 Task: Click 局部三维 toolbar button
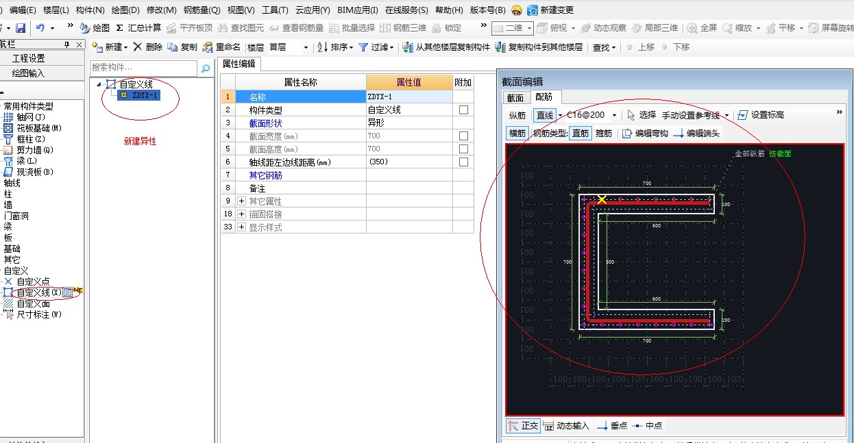pos(655,28)
